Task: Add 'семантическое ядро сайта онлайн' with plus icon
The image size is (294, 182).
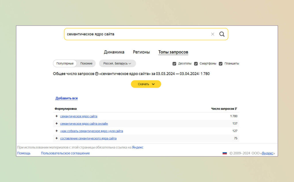Action: (x=57, y=124)
